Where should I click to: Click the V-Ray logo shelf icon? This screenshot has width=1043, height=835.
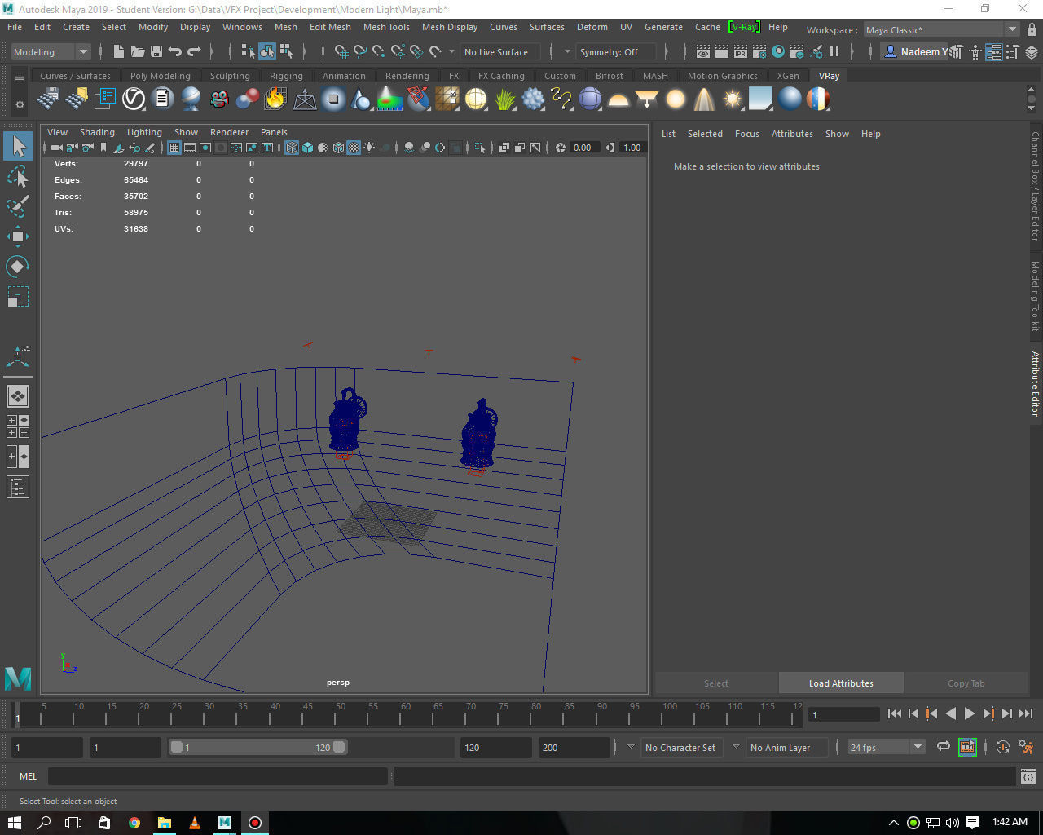coord(134,99)
